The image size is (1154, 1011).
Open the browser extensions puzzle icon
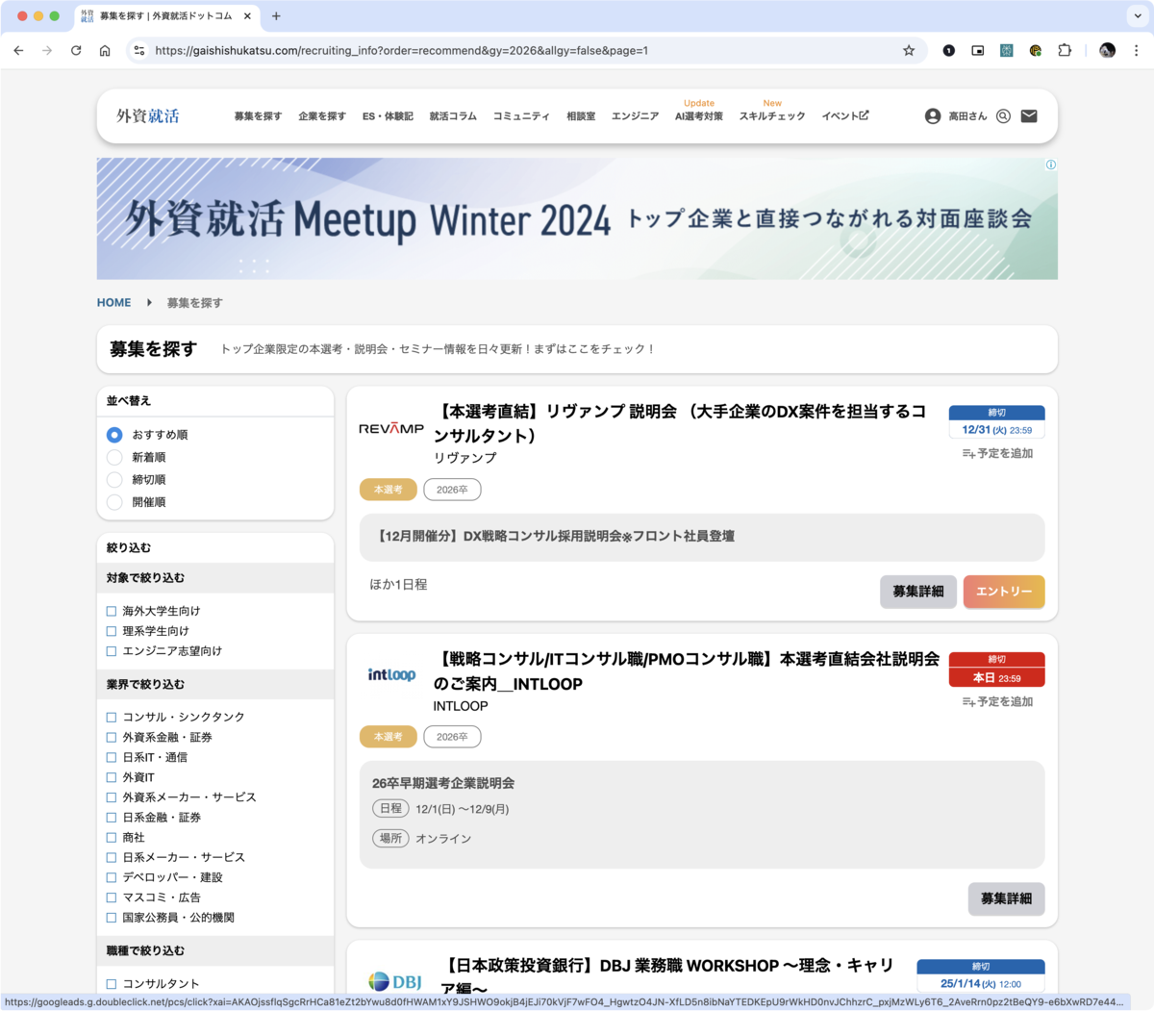tap(1065, 50)
